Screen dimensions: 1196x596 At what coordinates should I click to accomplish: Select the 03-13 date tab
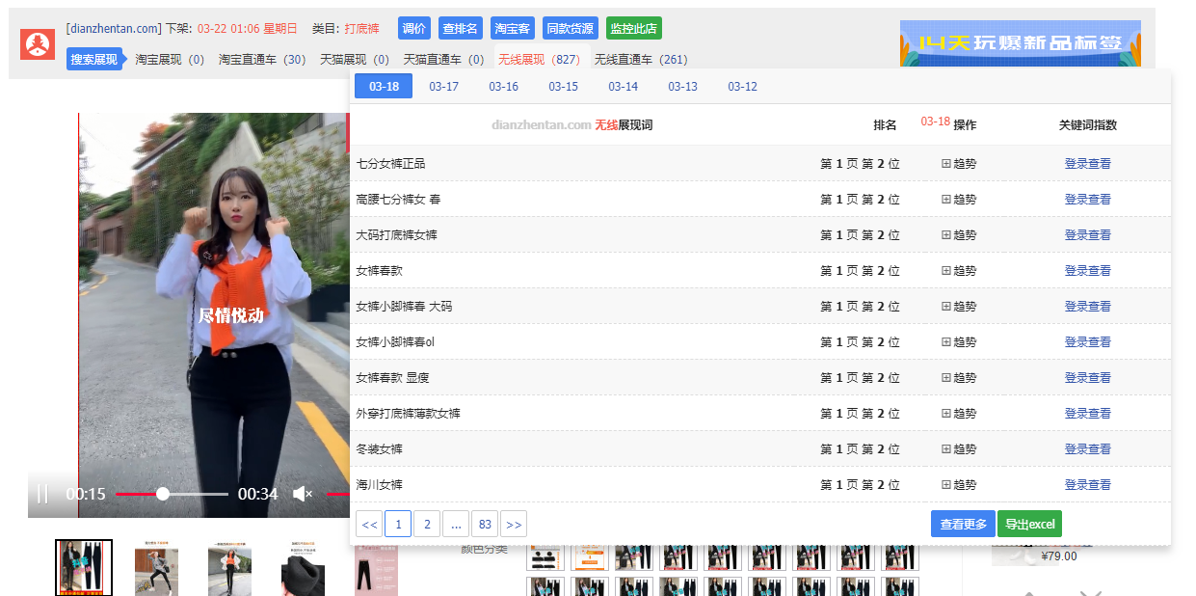[x=683, y=86]
